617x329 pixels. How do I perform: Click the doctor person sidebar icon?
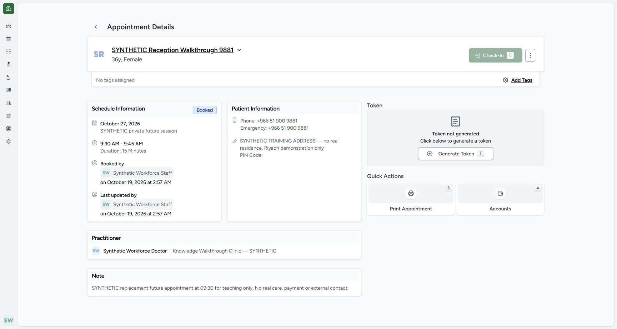click(x=9, y=64)
